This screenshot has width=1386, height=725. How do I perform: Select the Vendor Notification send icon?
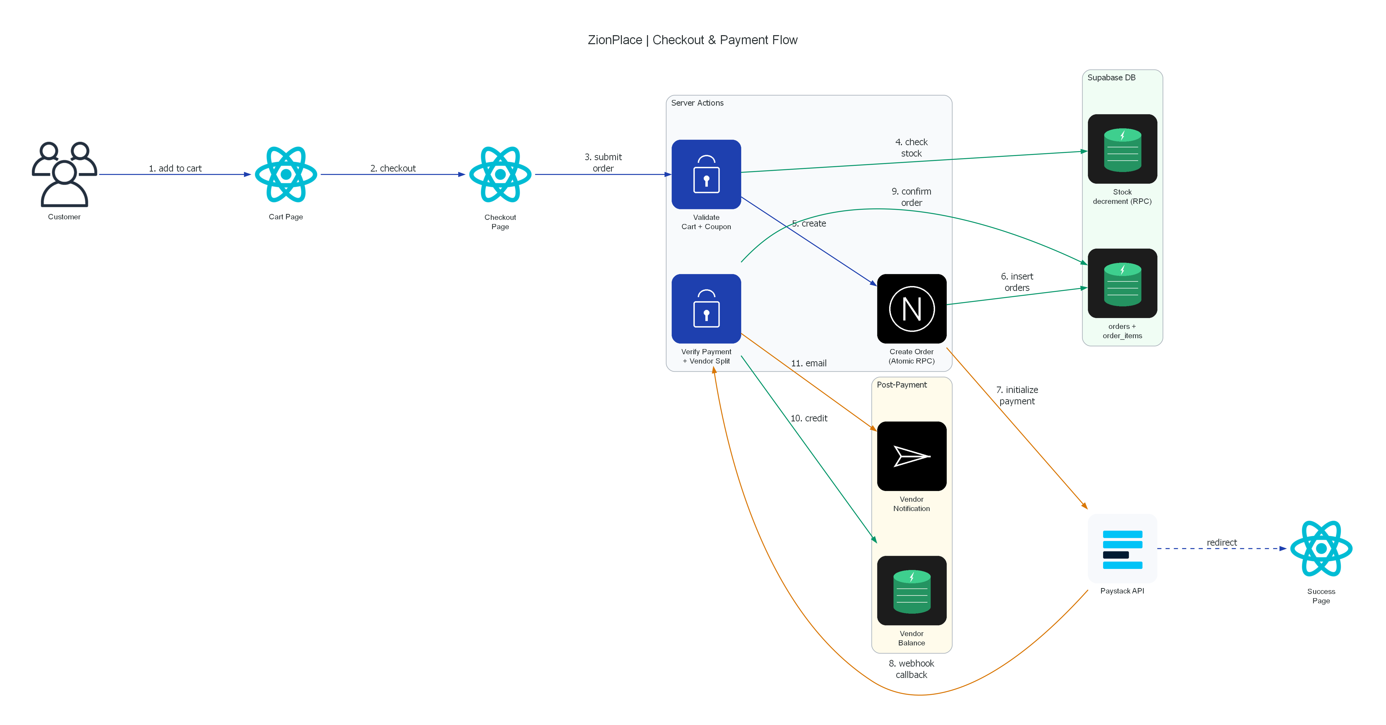coord(912,456)
